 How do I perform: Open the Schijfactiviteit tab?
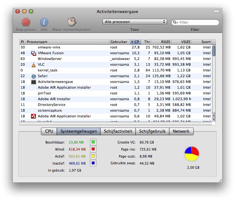coord(118,131)
